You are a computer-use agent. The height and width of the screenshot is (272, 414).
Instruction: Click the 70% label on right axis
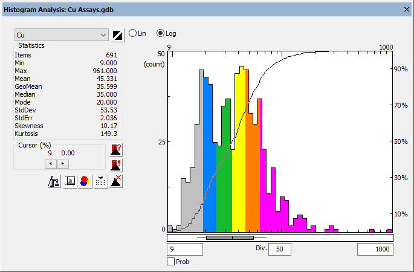click(401, 105)
